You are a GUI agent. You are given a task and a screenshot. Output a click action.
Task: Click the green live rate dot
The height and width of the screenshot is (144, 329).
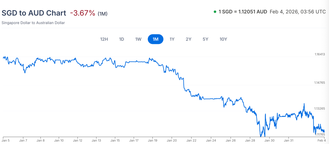pyautogui.click(x=215, y=12)
